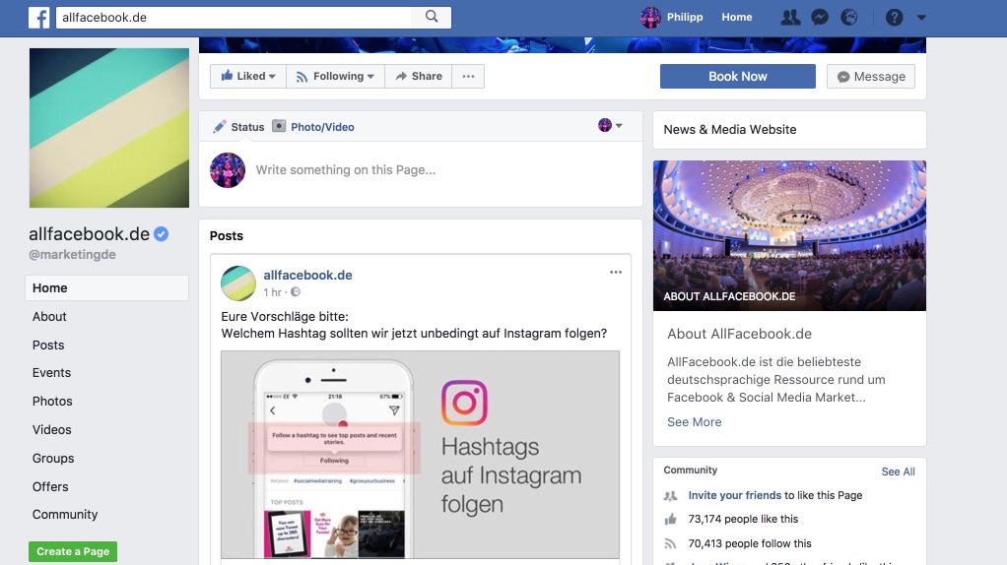
Task: Click the follow feed icon beside 70,413
Action: click(670, 543)
